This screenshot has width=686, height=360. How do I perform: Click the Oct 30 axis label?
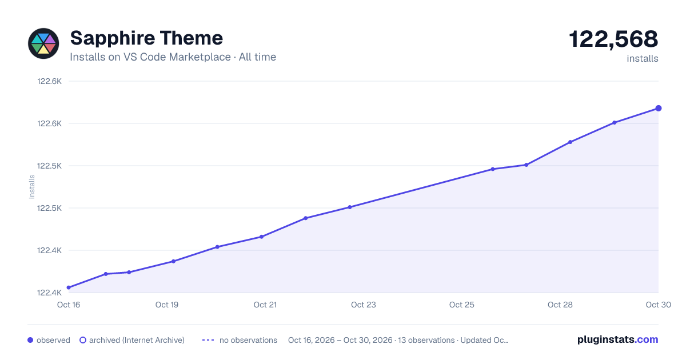coord(658,305)
